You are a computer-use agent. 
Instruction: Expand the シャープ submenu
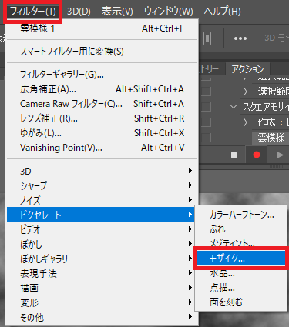point(102,185)
